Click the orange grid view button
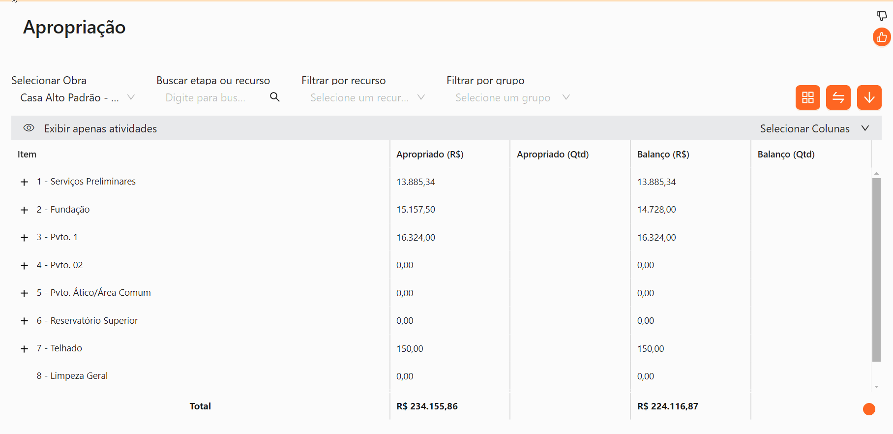 click(807, 97)
